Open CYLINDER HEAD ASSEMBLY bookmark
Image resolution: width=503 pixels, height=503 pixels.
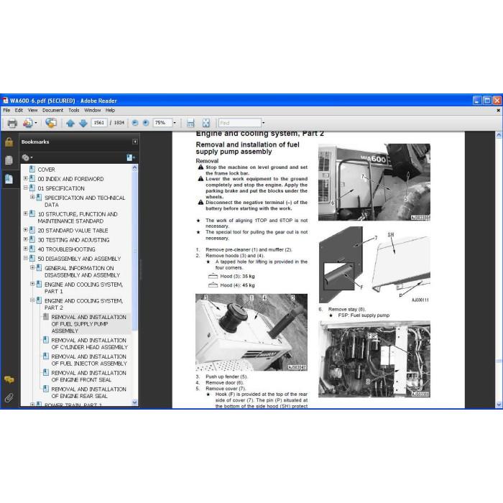coord(89,343)
